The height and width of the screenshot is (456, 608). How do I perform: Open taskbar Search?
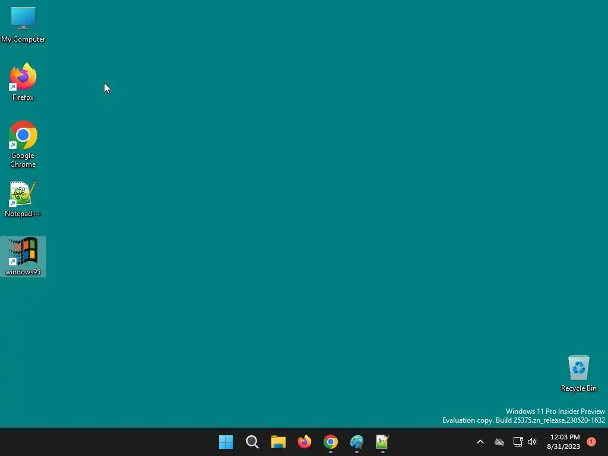coord(252,442)
